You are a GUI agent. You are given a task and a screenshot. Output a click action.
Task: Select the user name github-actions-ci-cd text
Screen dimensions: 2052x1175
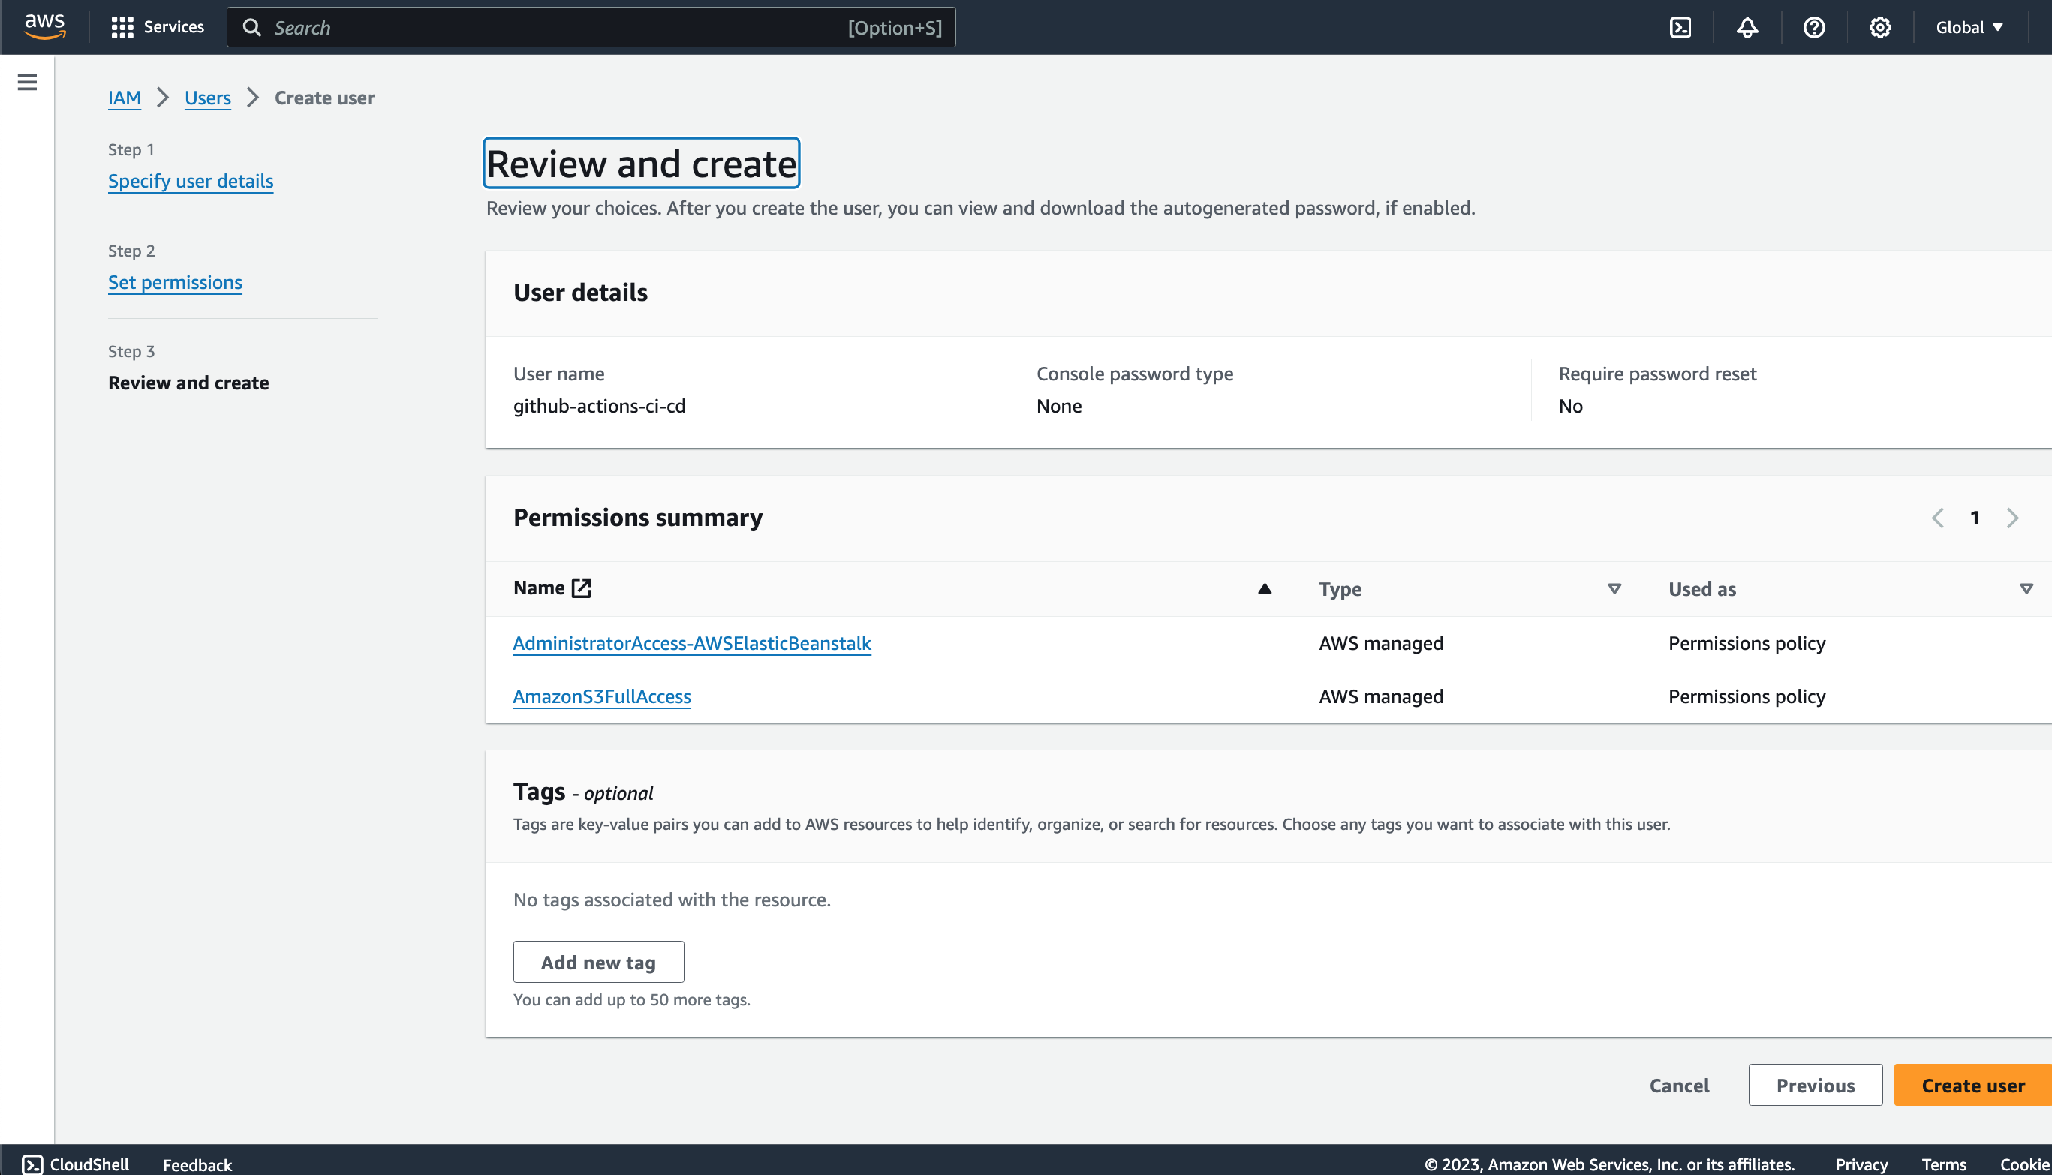(599, 406)
